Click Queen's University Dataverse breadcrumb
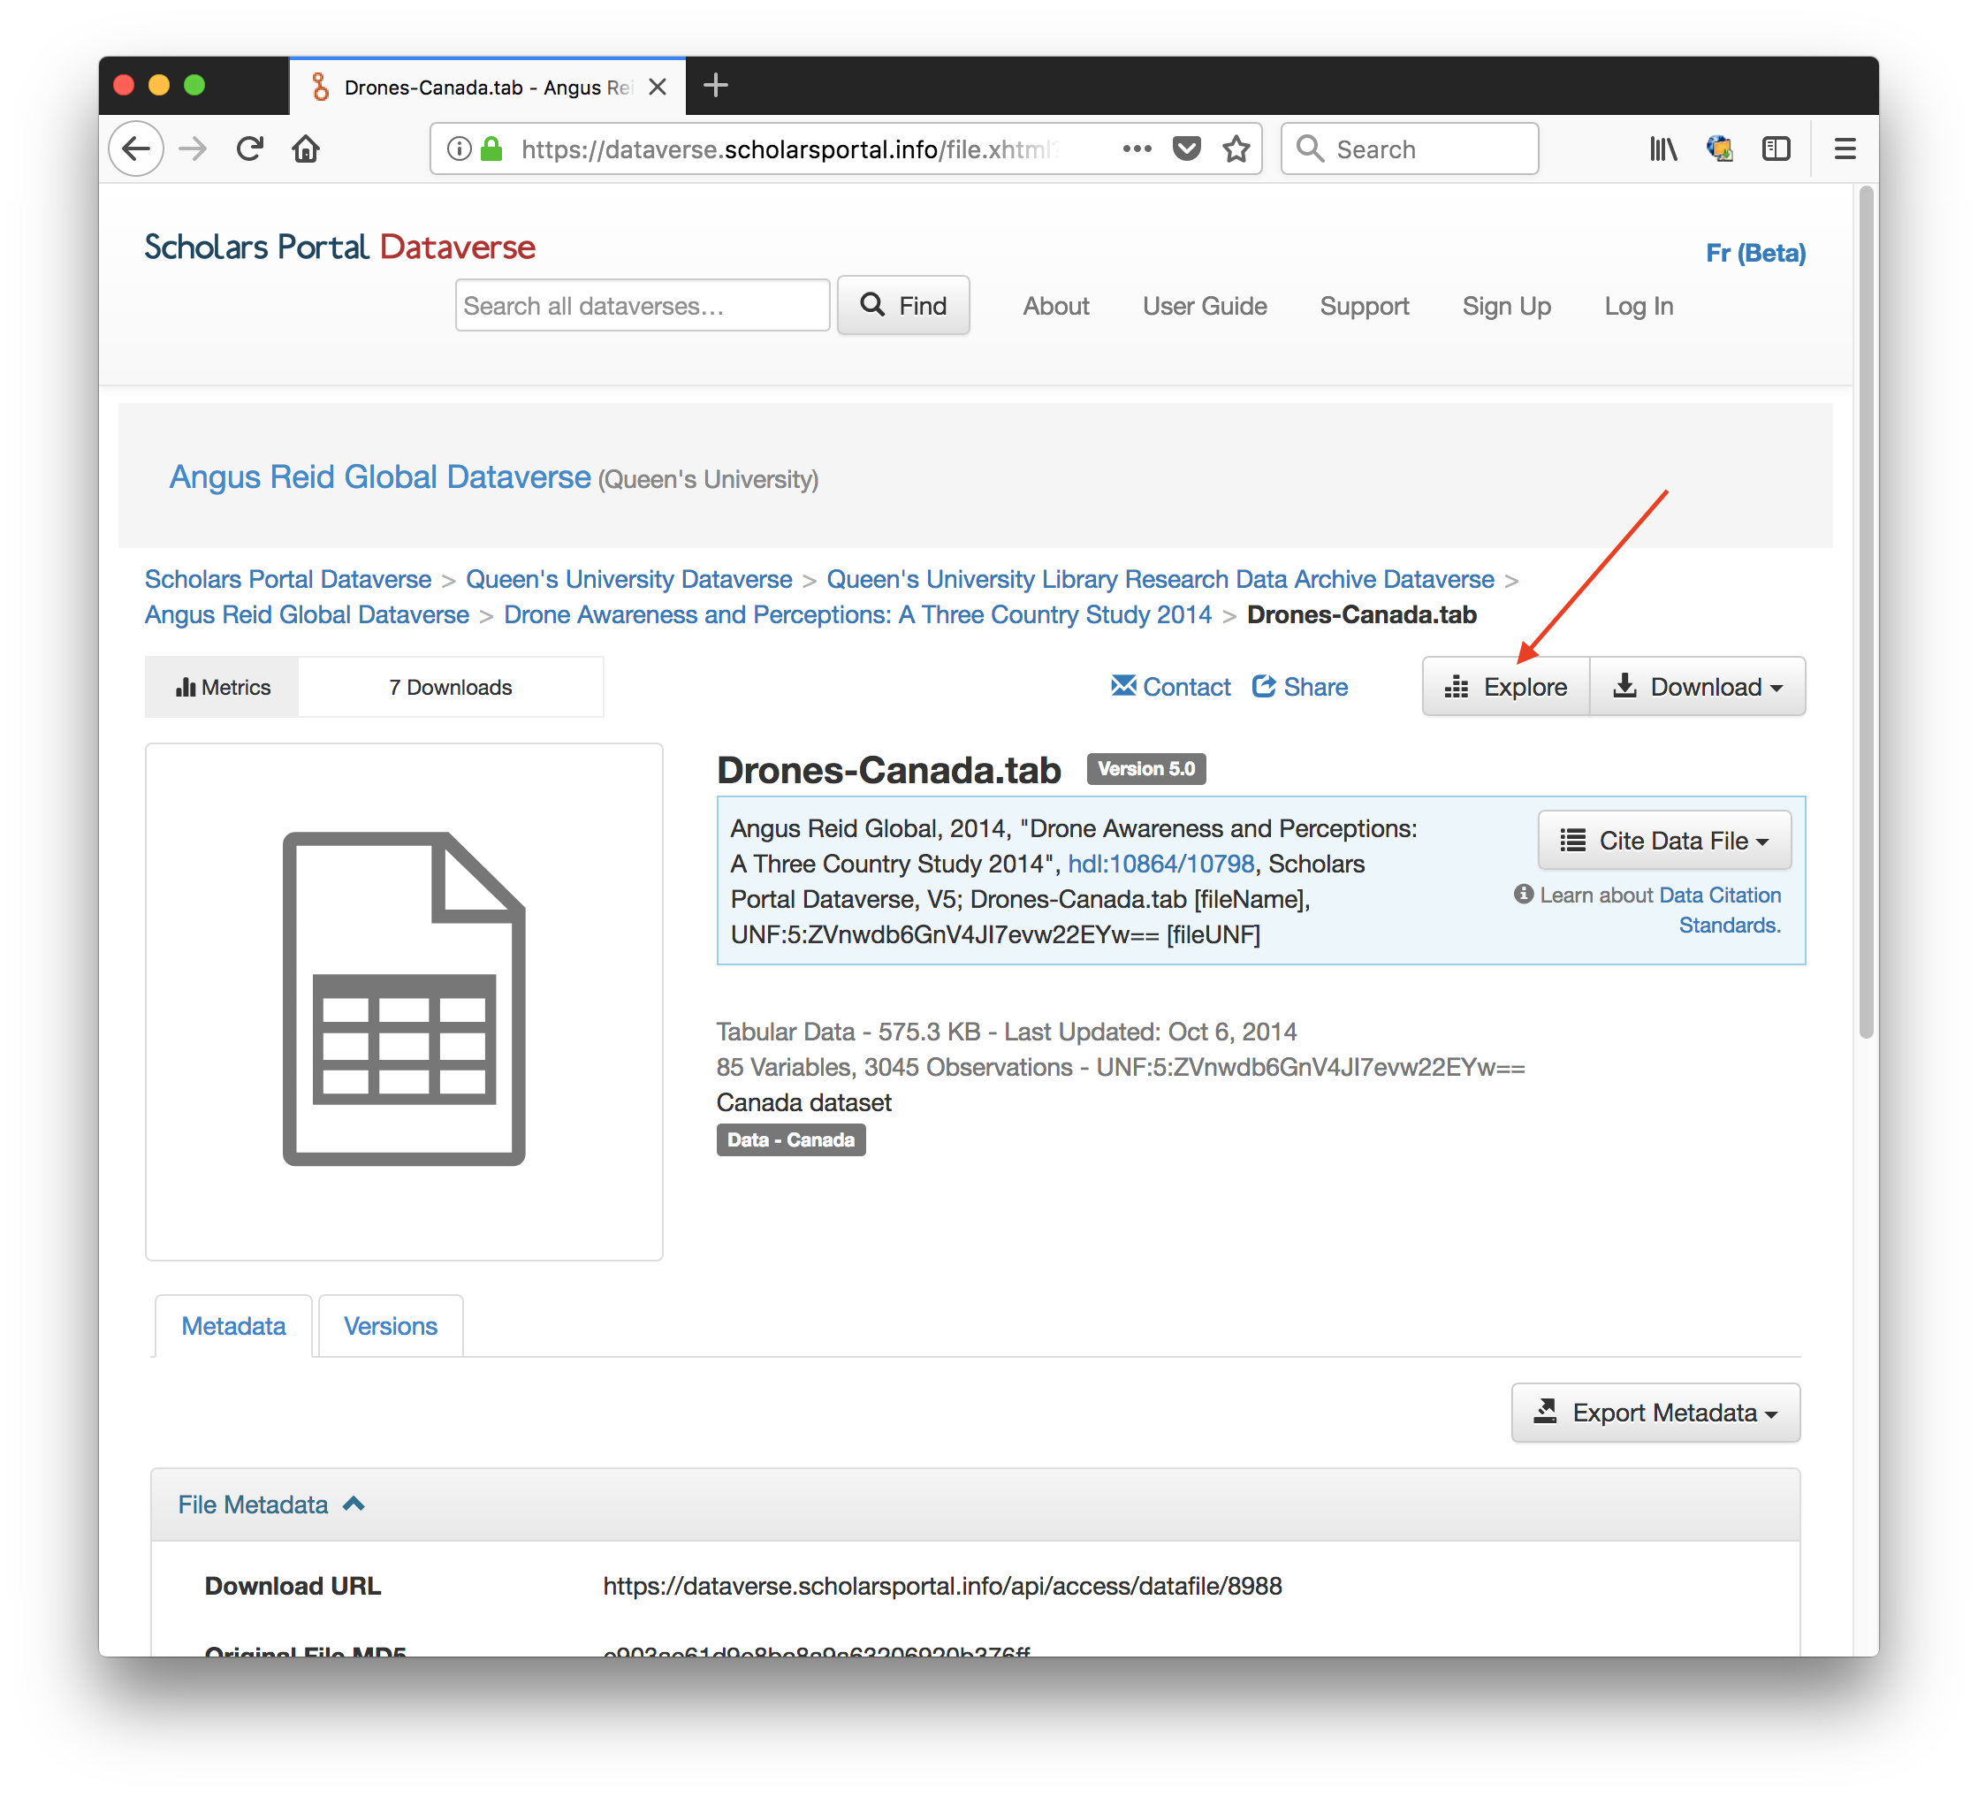The height and width of the screenshot is (1798, 1978). pyautogui.click(x=629, y=579)
